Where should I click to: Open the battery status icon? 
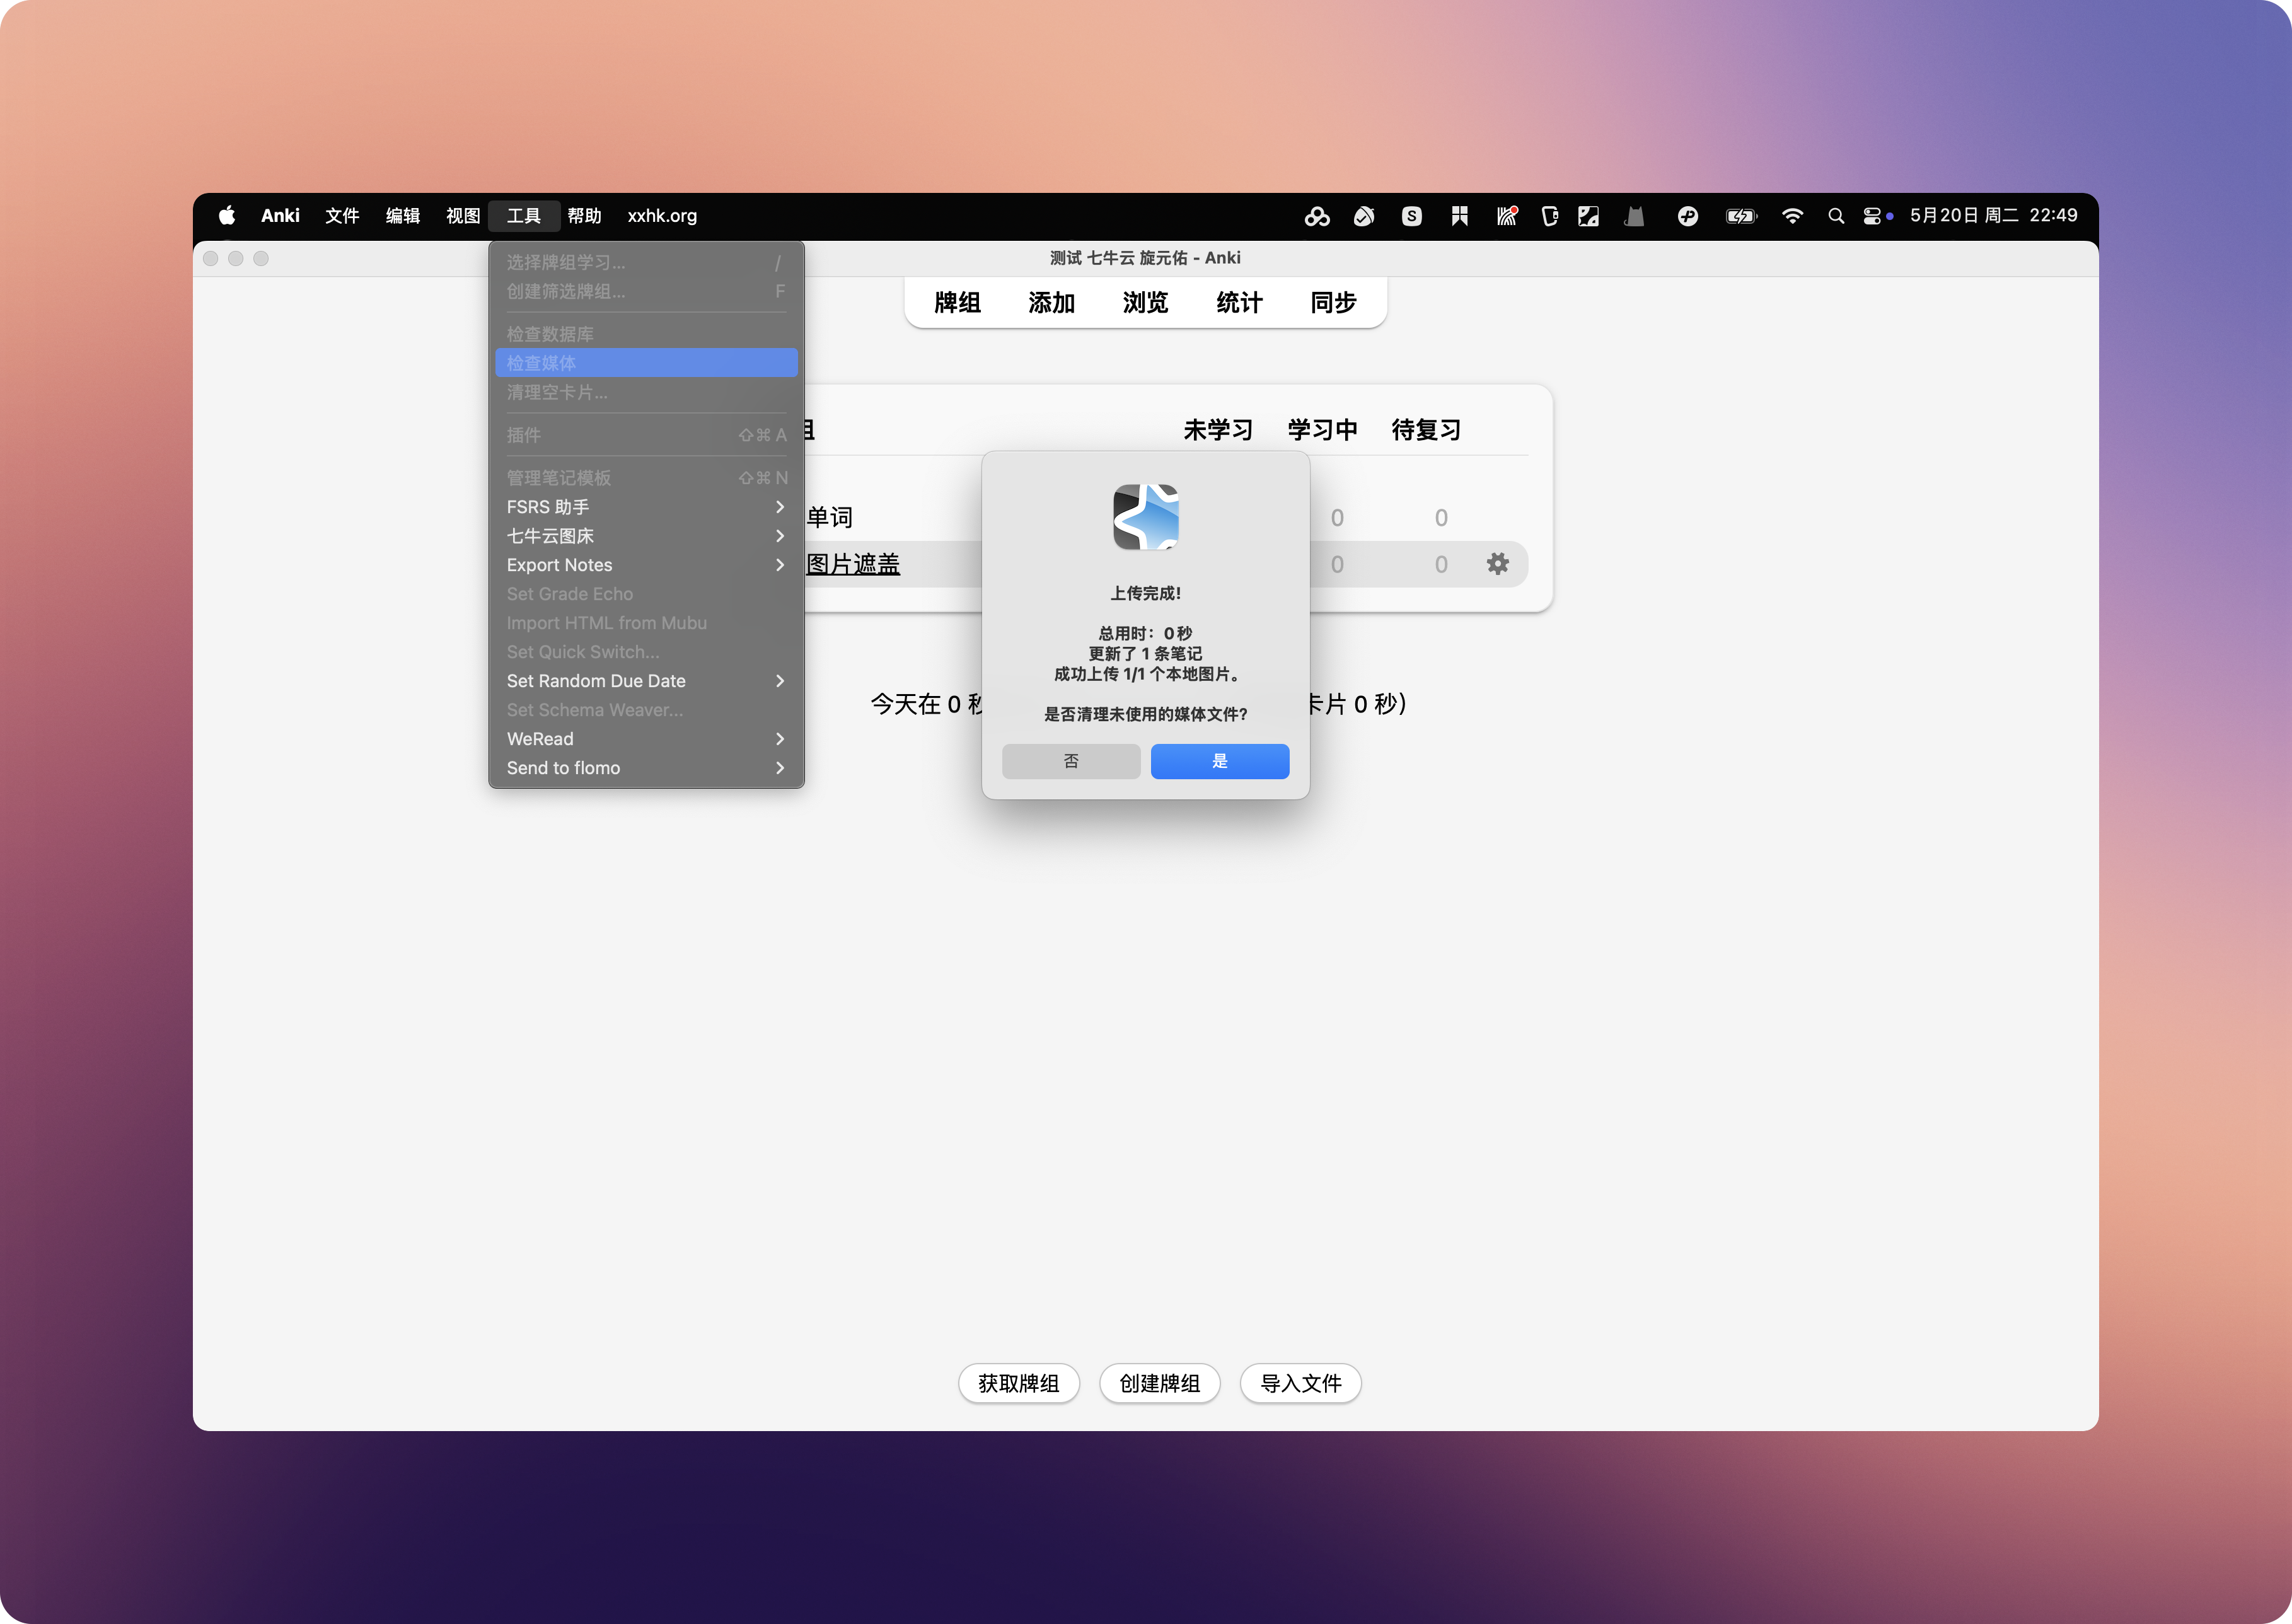(1741, 216)
